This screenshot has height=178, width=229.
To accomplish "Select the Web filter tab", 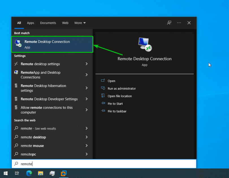I will point(65,23).
